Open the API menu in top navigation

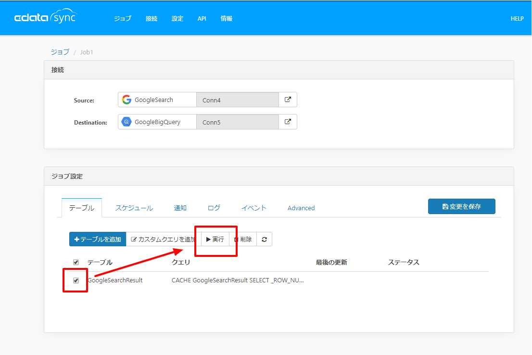click(x=202, y=19)
